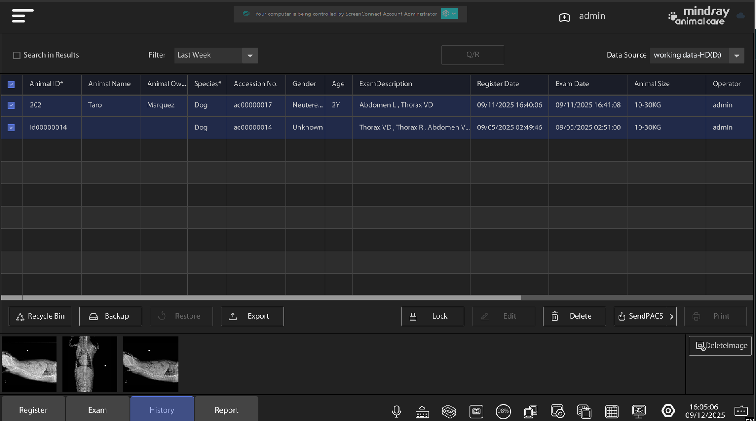This screenshot has width=756, height=421.
Task: Select the History tab
Action: pos(162,409)
